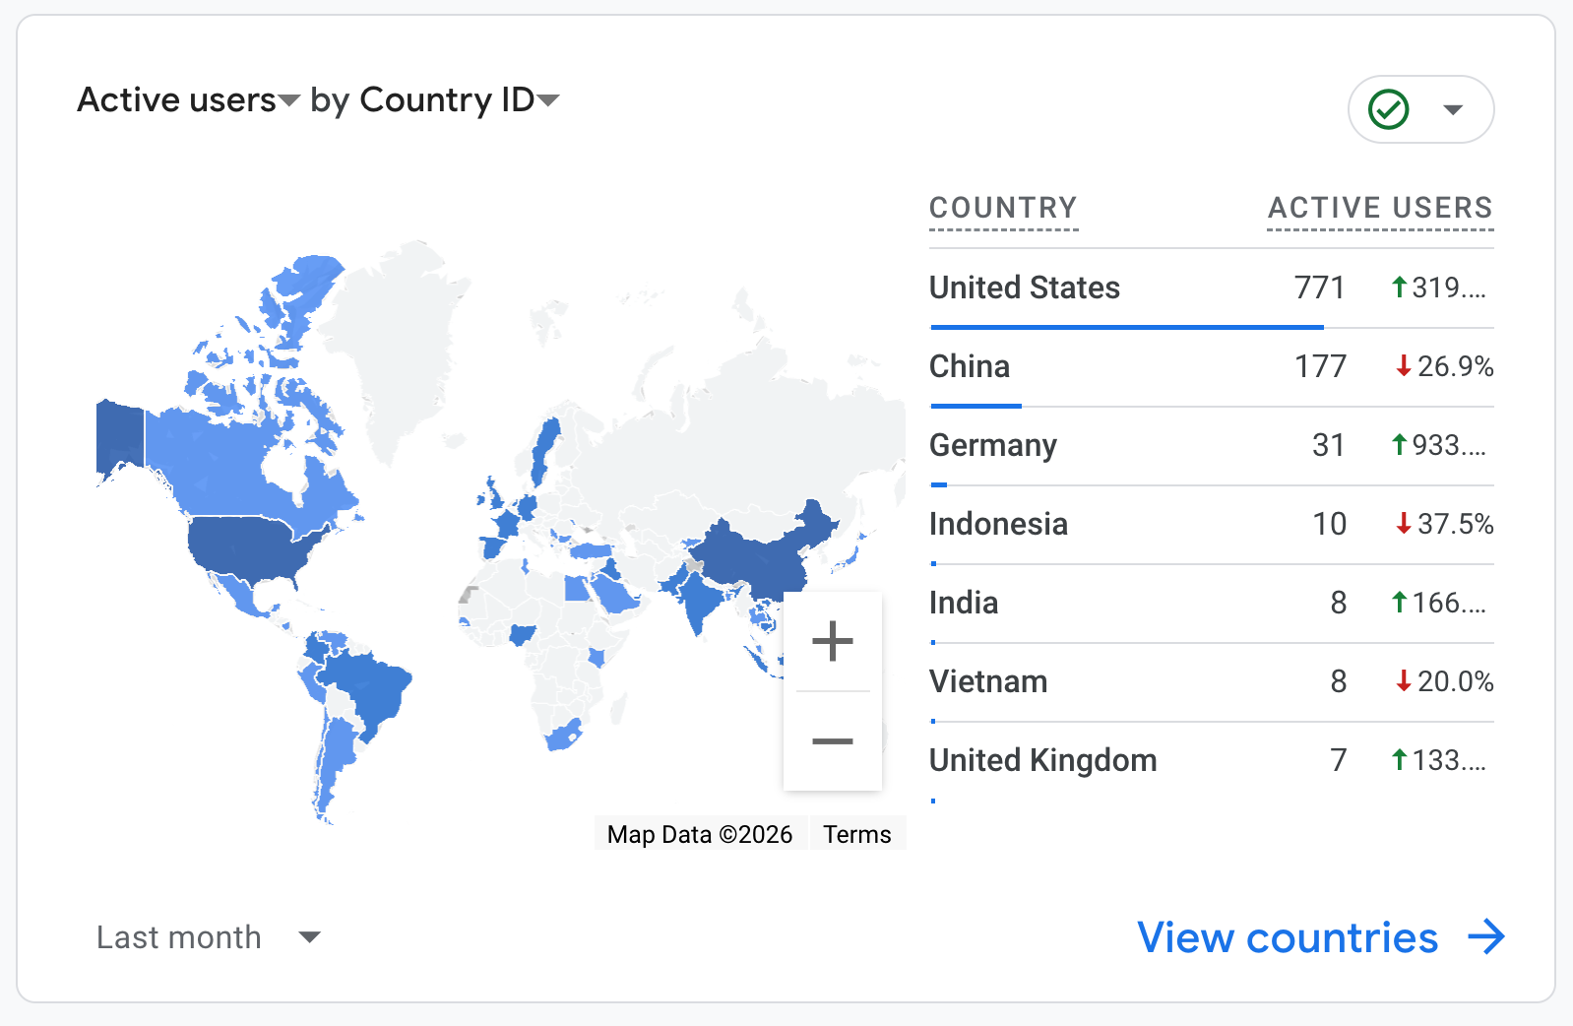Select the China row in the table

coord(970,366)
